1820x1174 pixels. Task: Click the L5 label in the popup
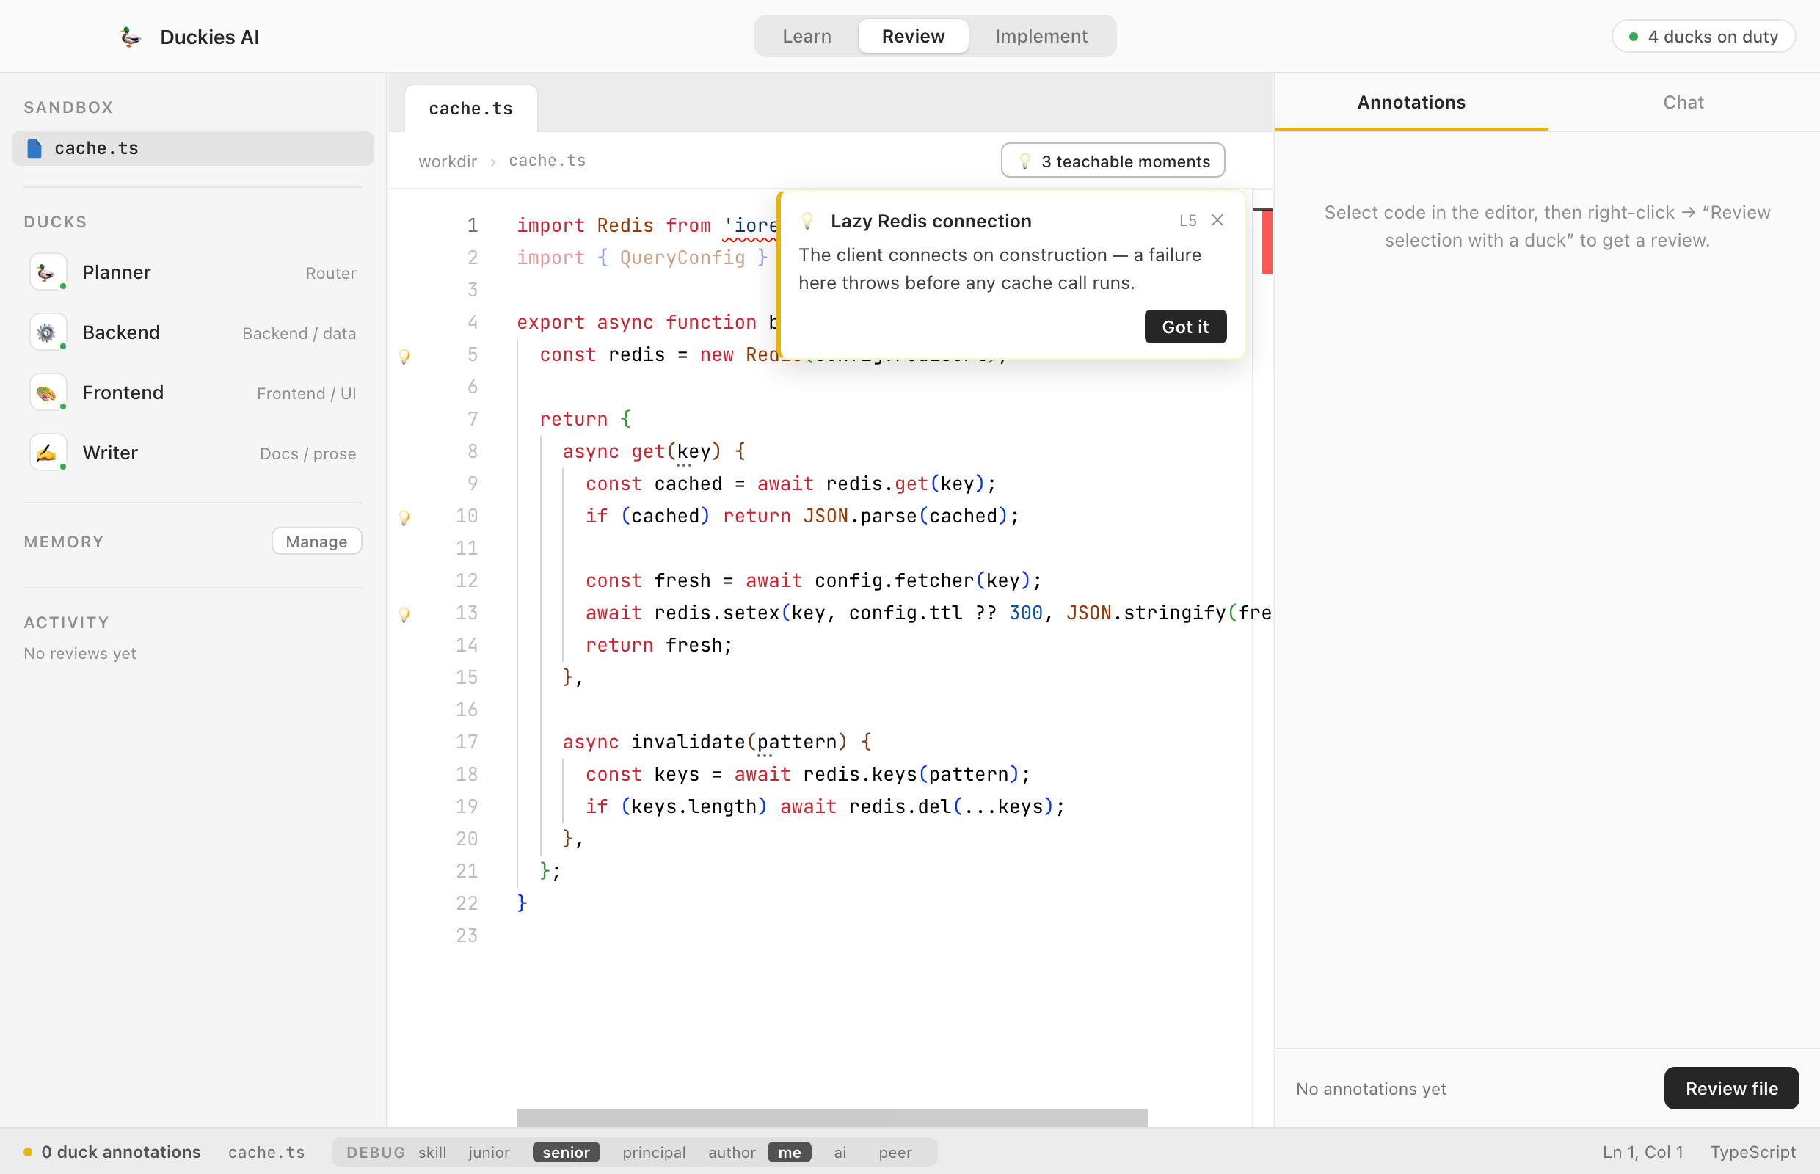1187,220
